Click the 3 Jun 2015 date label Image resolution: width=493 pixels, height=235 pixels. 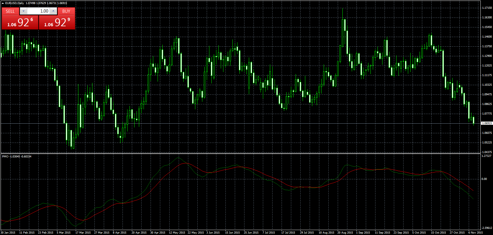pos(213,233)
